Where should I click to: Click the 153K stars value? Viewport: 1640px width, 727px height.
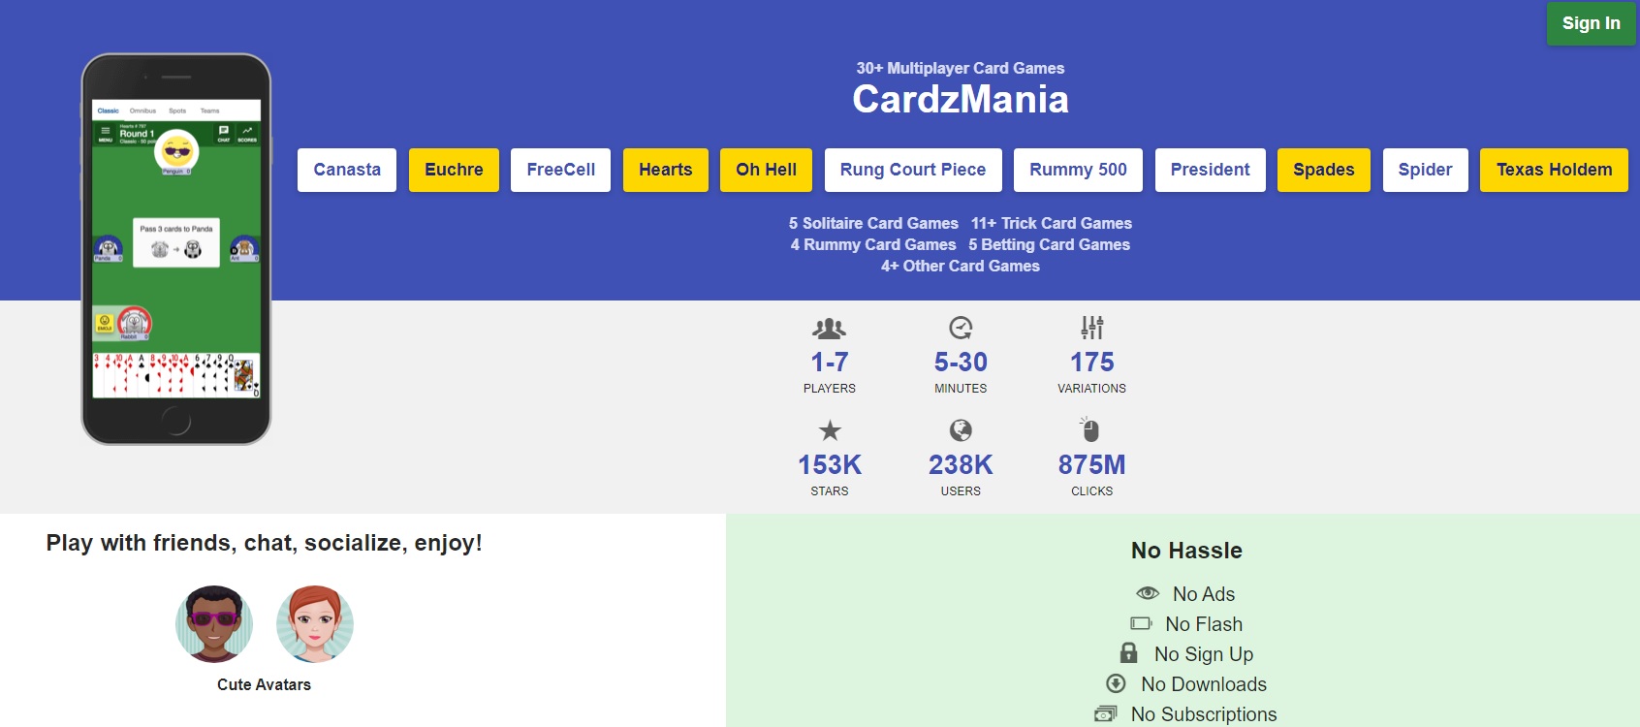tap(830, 465)
